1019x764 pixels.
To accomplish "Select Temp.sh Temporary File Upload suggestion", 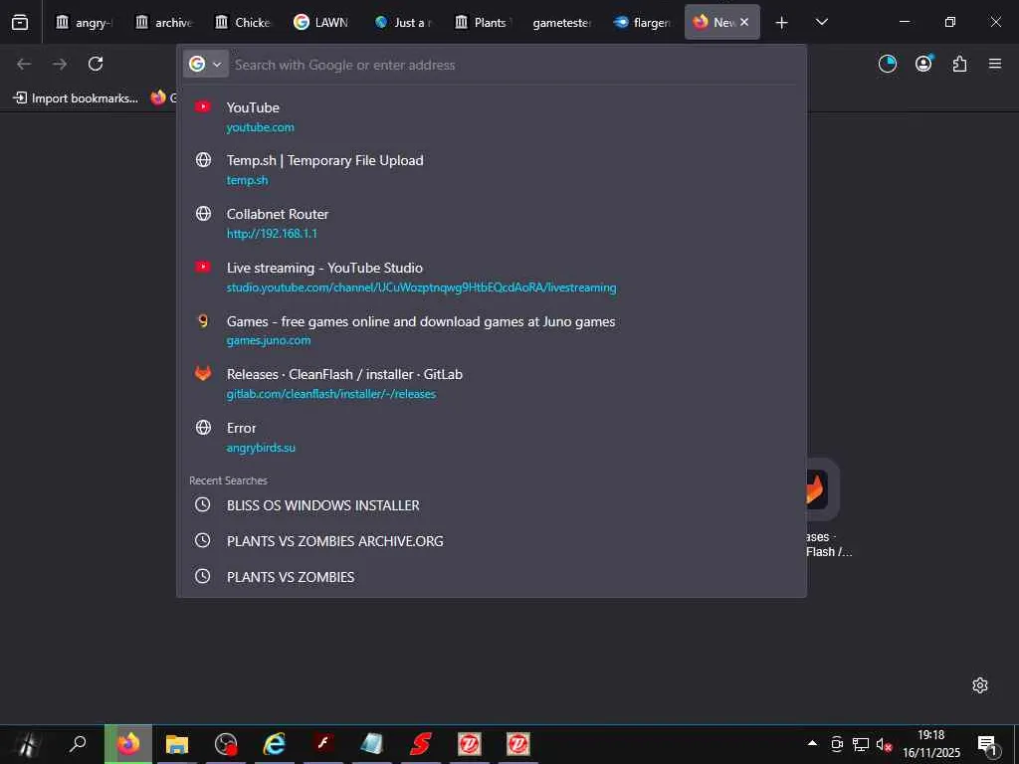I will click(492, 169).
